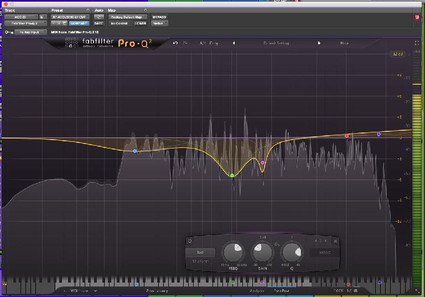Open the MIDI Learn options arrow
425x297 pixels.
click(95, 291)
